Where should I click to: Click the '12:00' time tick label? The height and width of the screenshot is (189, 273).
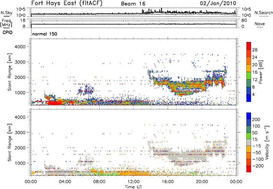tap(133, 182)
